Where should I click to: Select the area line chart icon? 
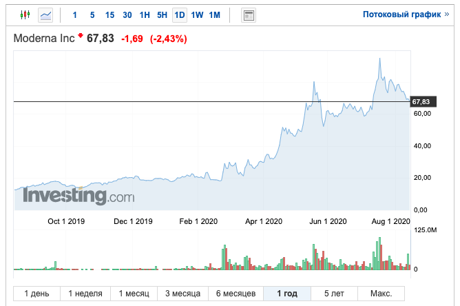click(x=45, y=15)
